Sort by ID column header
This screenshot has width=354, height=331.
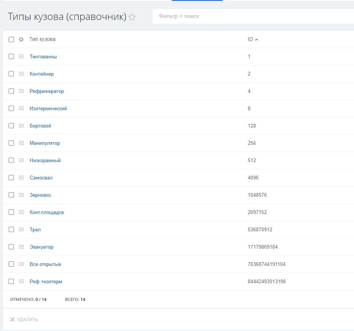coord(250,39)
